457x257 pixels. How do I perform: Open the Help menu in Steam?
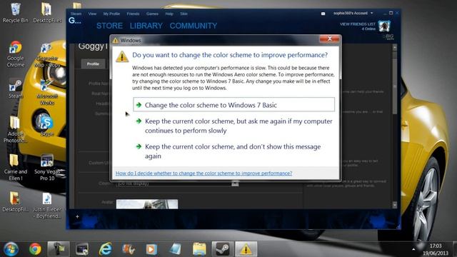point(169,14)
